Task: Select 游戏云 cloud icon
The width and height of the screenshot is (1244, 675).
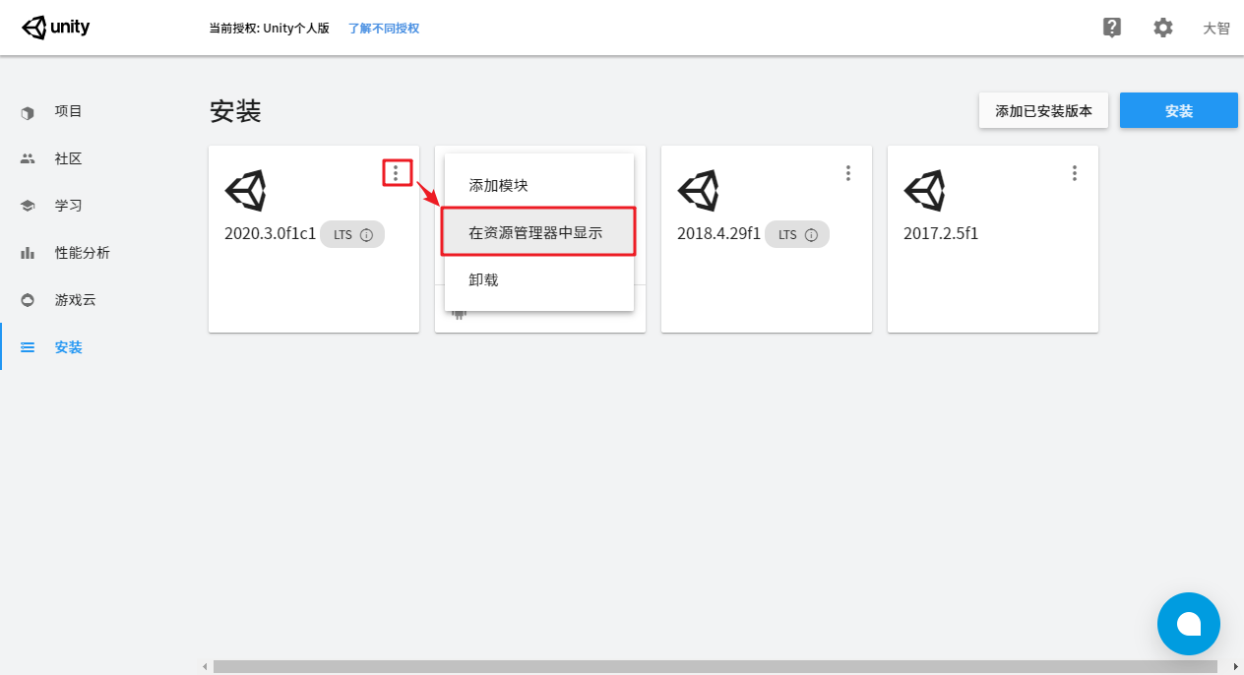Action: click(28, 300)
